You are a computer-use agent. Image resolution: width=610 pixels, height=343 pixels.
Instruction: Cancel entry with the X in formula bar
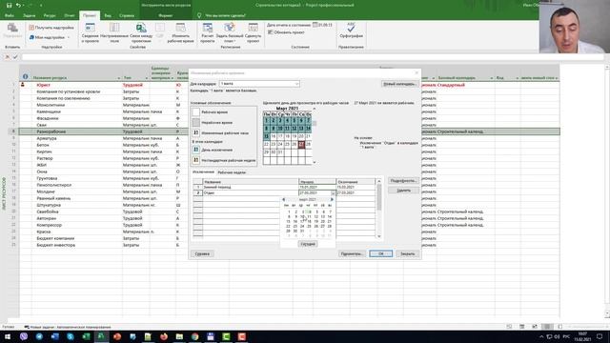[8, 57]
